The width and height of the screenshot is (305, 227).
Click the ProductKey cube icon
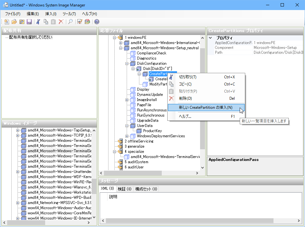[139, 131]
